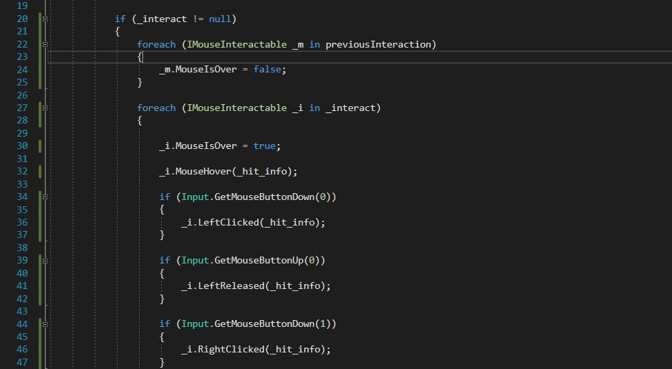The image size is (672, 369).
Task: Click the true keyword on line 30
Action: [x=265, y=146]
